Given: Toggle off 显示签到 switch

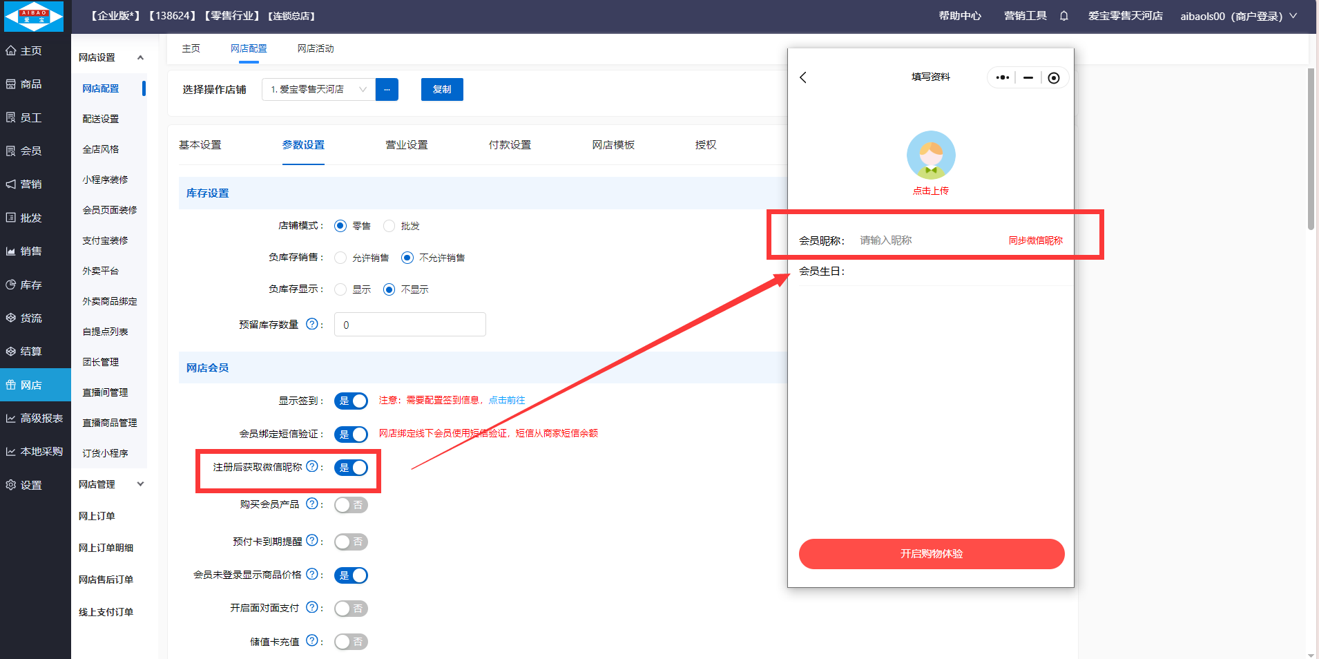Looking at the screenshot, I should pos(351,401).
